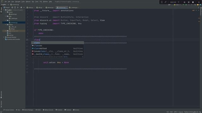Screen dimensions: 202x113
Task: Select main.py in the project tree
Action: point(10,35)
